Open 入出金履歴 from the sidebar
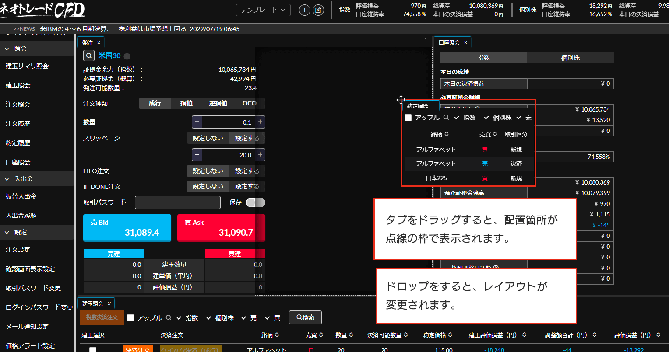The height and width of the screenshot is (352, 669). click(x=21, y=216)
